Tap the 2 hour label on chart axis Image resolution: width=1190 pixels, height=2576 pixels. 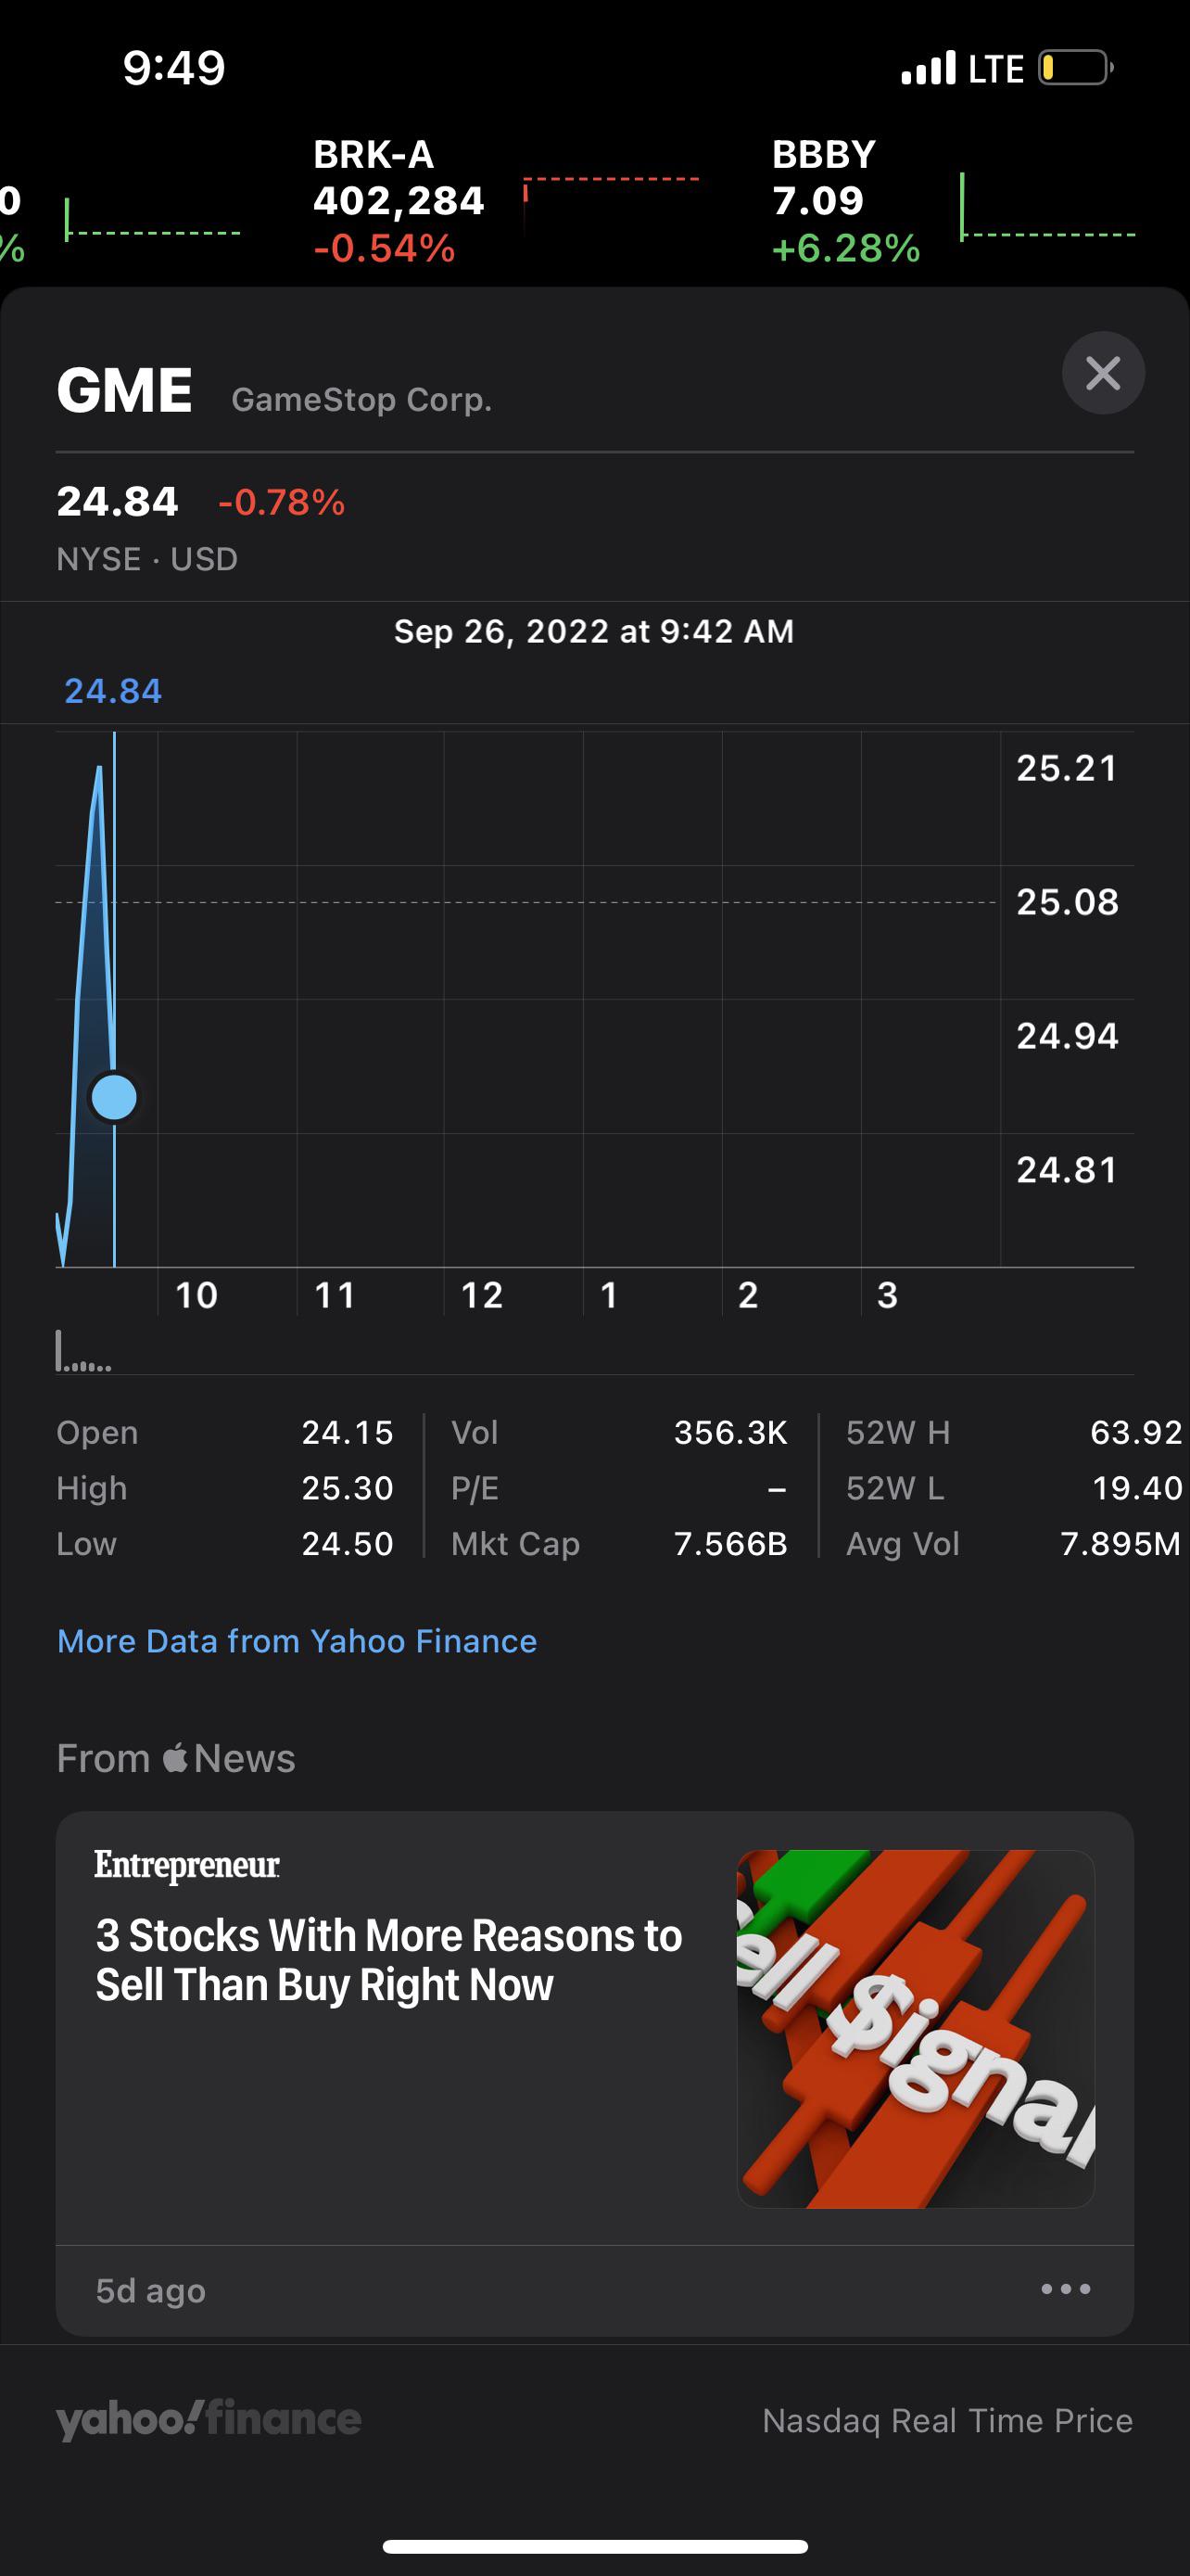tap(748, 1295)
